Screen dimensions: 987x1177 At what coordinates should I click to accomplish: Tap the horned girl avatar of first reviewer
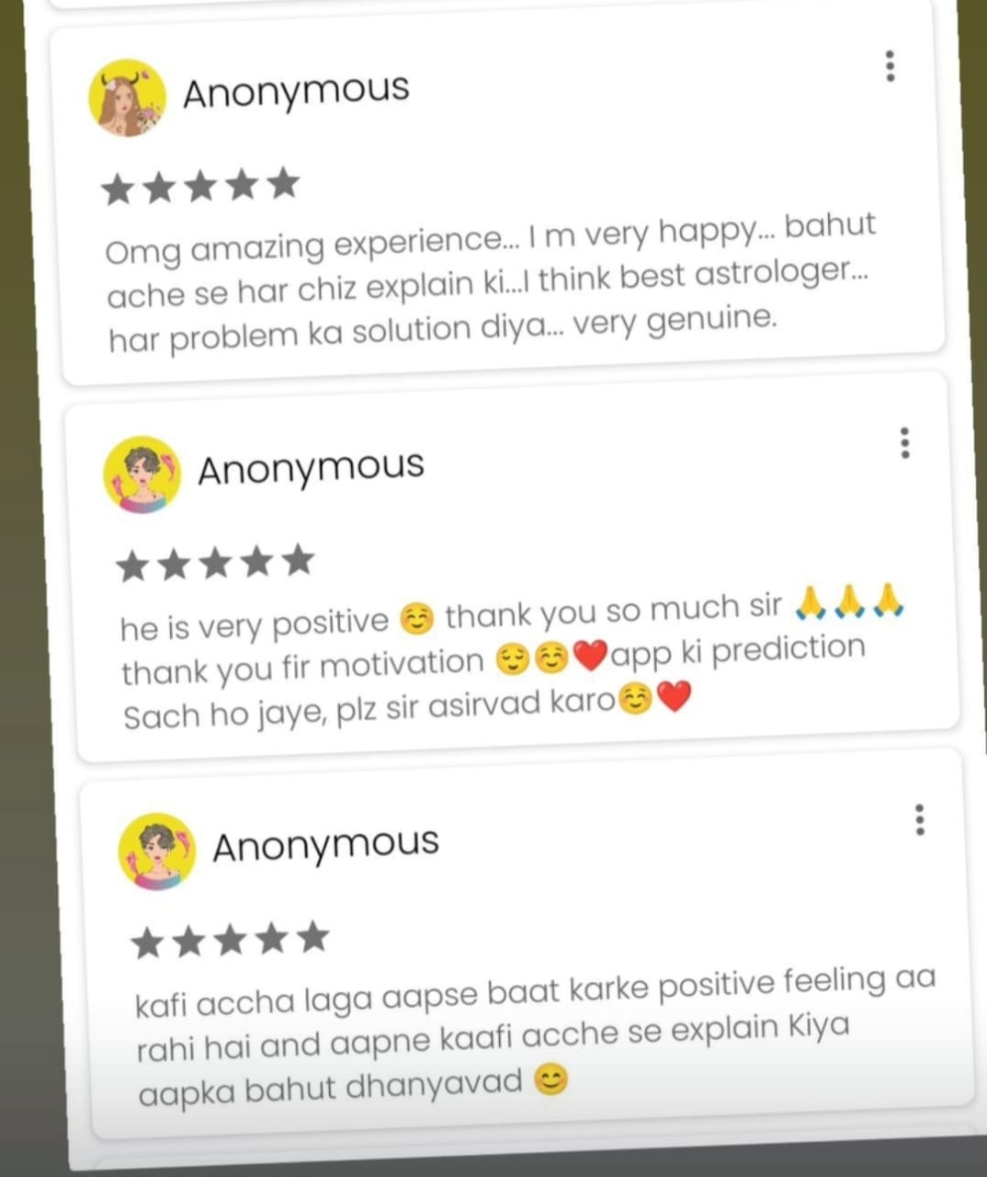coord(127,97)
